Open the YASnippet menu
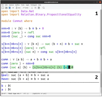The width and height of the screenshot is (102, 97). pos(33,5)
